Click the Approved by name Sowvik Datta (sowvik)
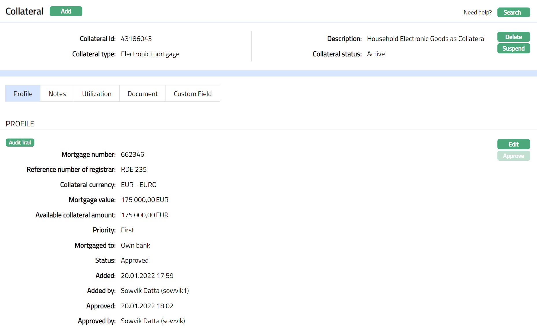 pos(153,321)
